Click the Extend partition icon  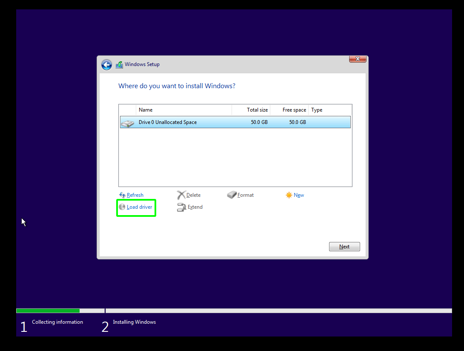[181, 207]
